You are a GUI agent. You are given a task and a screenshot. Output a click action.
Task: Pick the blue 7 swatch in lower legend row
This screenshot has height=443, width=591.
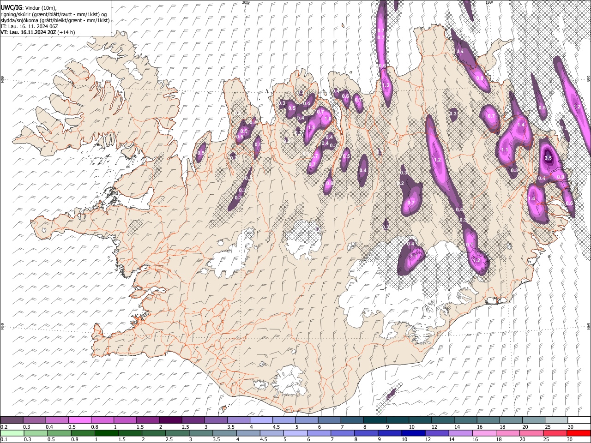coord(342,433)
